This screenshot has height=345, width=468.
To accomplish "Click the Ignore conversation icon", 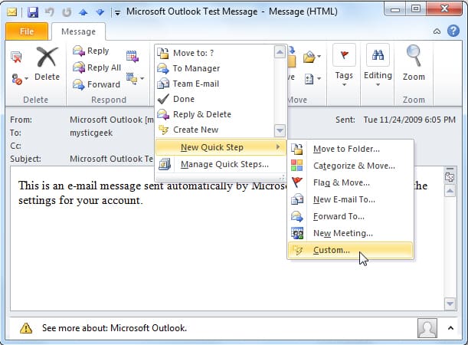I will (x=16, y=57).
